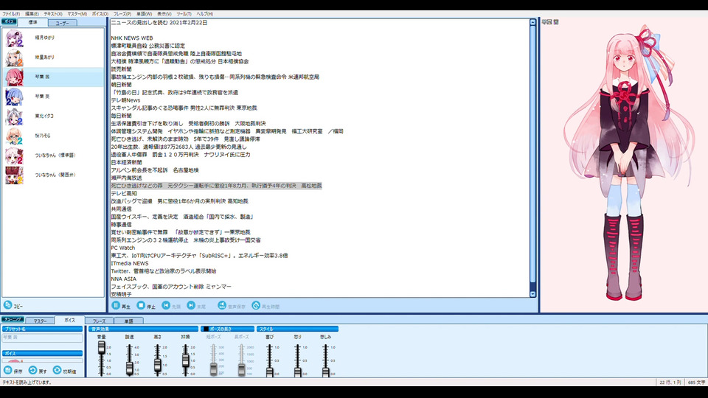
Task: Open the ボイス(O) menu
Action: (100, 14)
